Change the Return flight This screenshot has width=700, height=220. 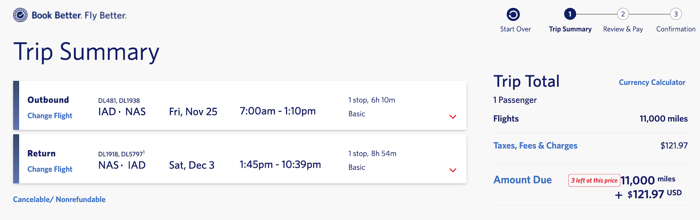(50, 169)
